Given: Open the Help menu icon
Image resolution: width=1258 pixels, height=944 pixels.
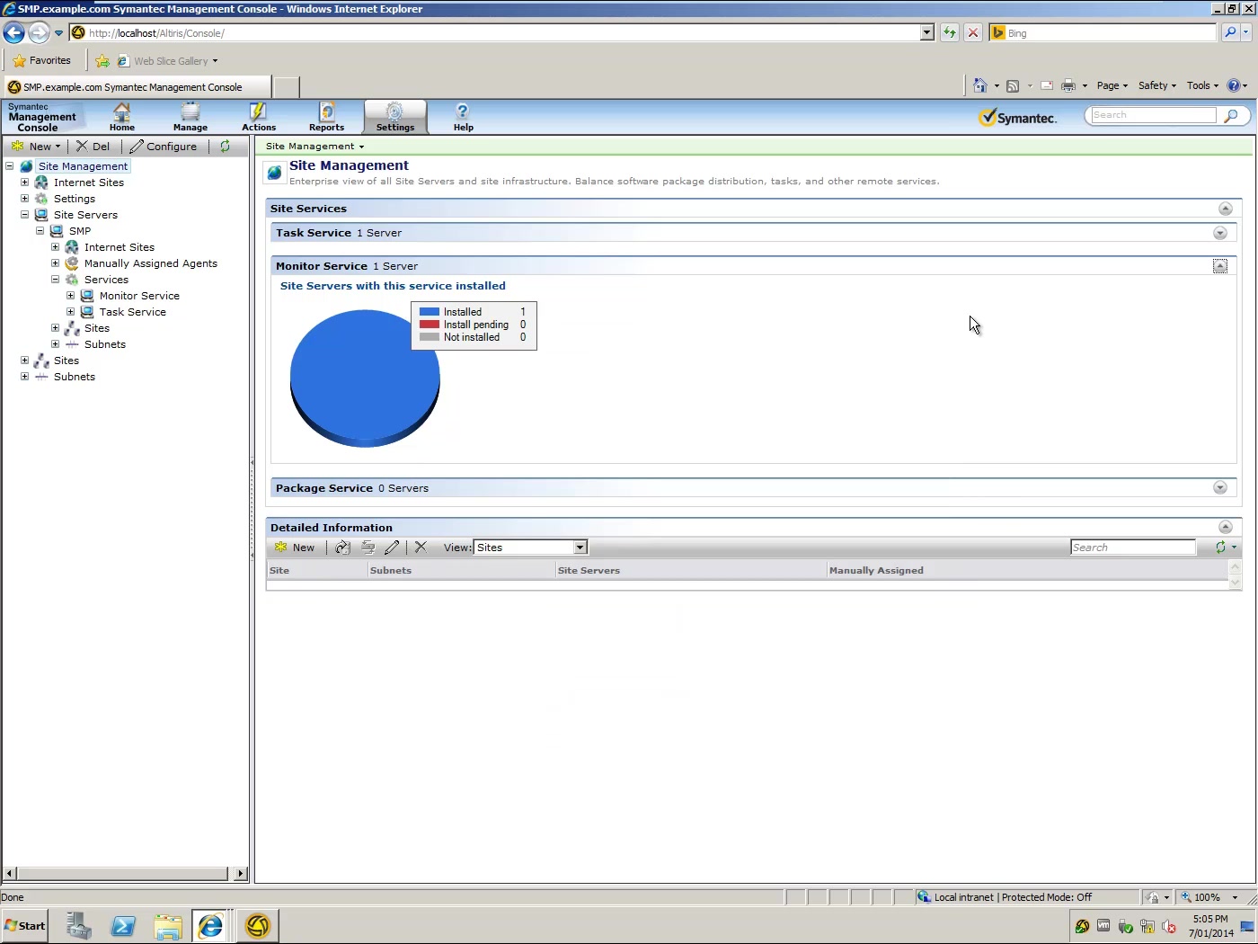Looking at the screenshot, I should (463, 117).
